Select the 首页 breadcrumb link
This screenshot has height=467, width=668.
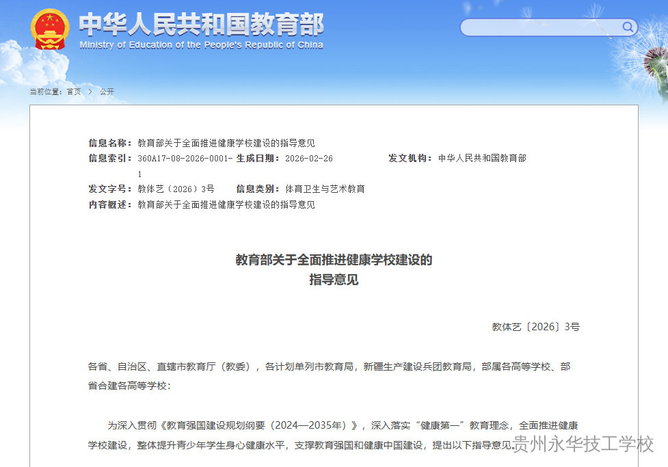pos(72,91)
